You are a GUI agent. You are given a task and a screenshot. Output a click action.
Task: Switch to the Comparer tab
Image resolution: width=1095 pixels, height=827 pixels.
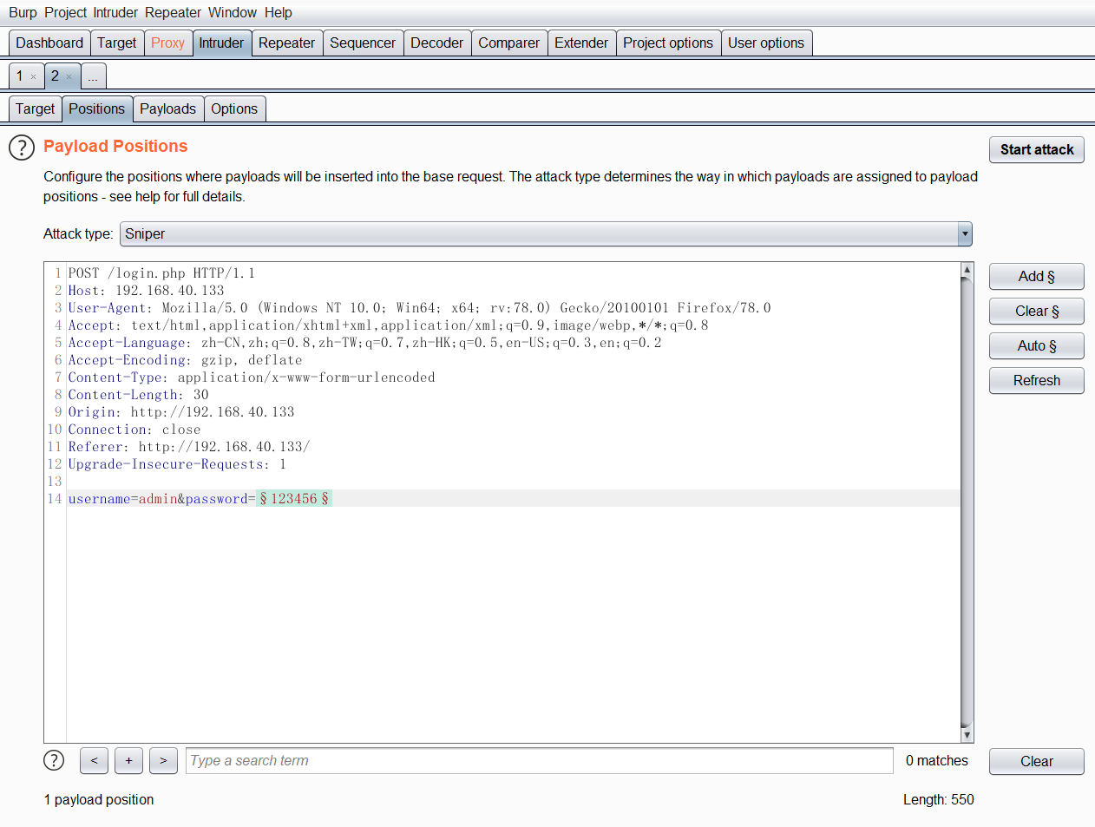point(508,43)
